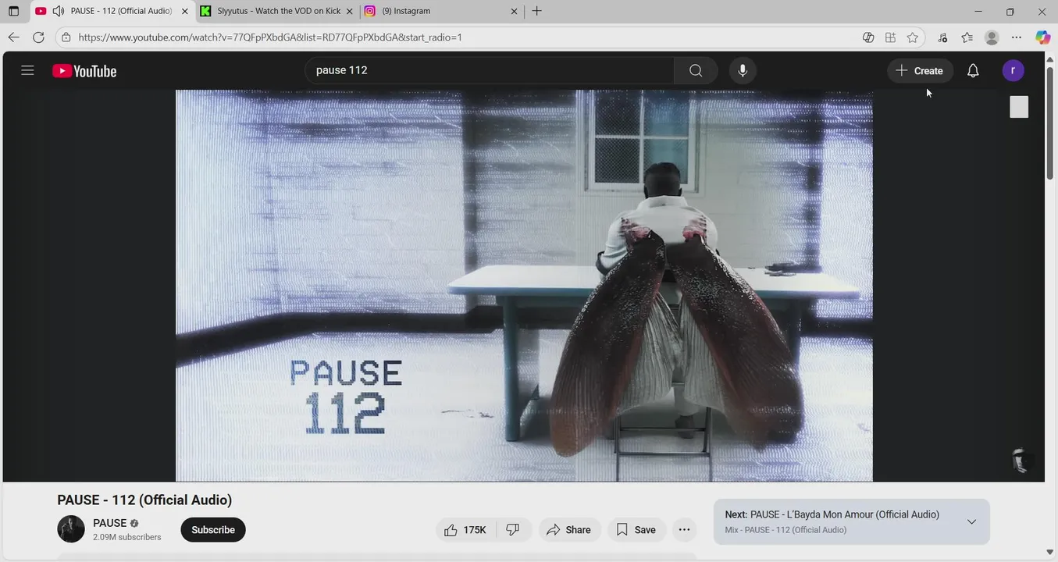This screenshot has width=1058, height=562.
Task: Expand the Mix playlist panel chevron
Action: coord(971,521)
